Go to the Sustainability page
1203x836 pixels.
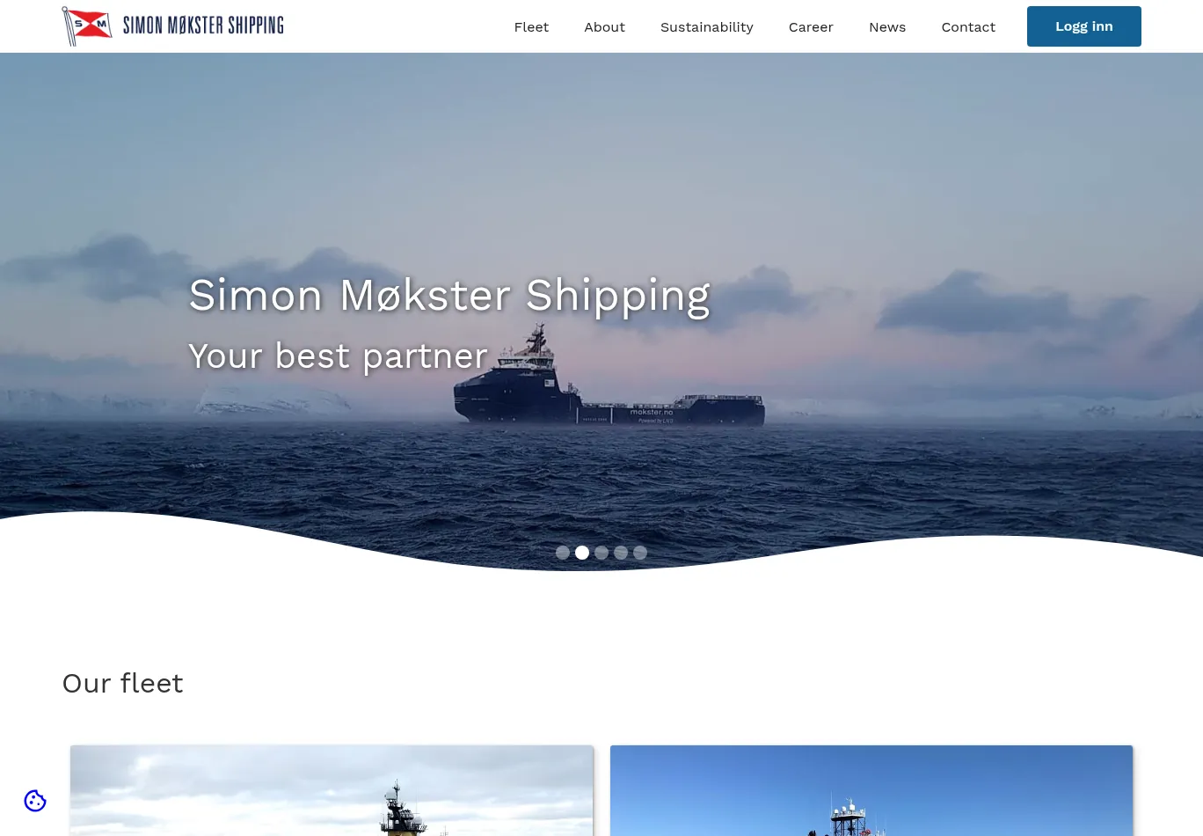pos(707,27)
